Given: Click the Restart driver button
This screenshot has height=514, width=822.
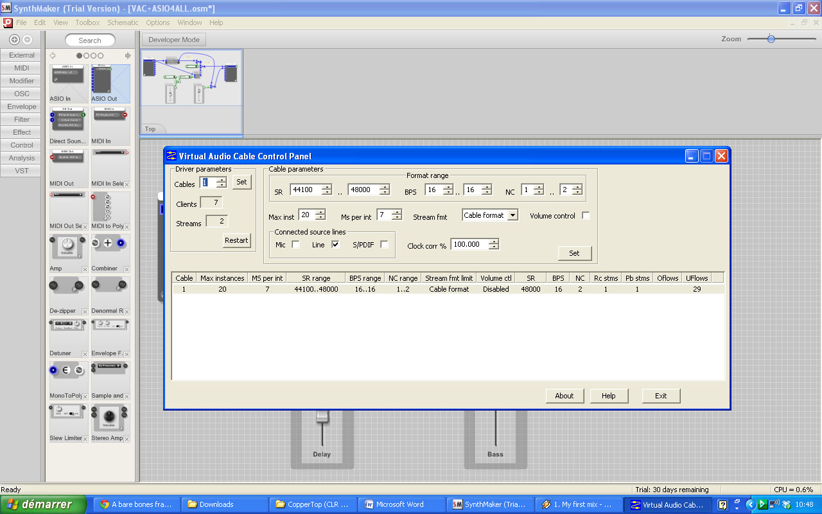Looking at the screenshot, I should pos(236,240).
